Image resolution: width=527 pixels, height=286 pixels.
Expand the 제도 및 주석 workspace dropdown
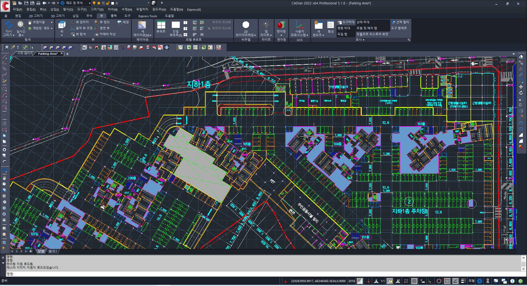pos(89,3)
